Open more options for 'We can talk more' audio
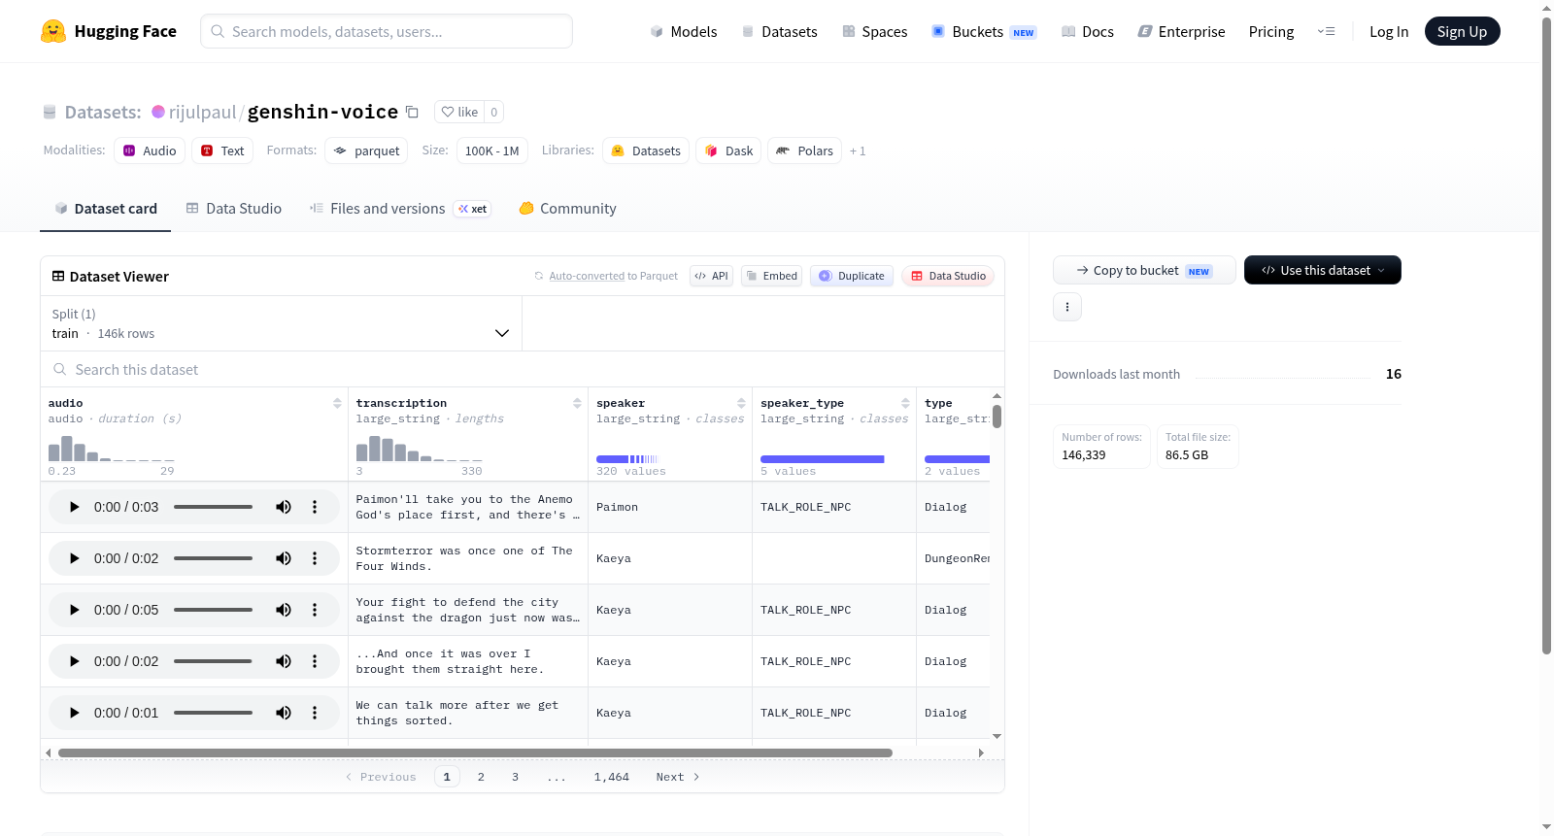Screen dimensions: 1554x836 (x=315, y=713)
